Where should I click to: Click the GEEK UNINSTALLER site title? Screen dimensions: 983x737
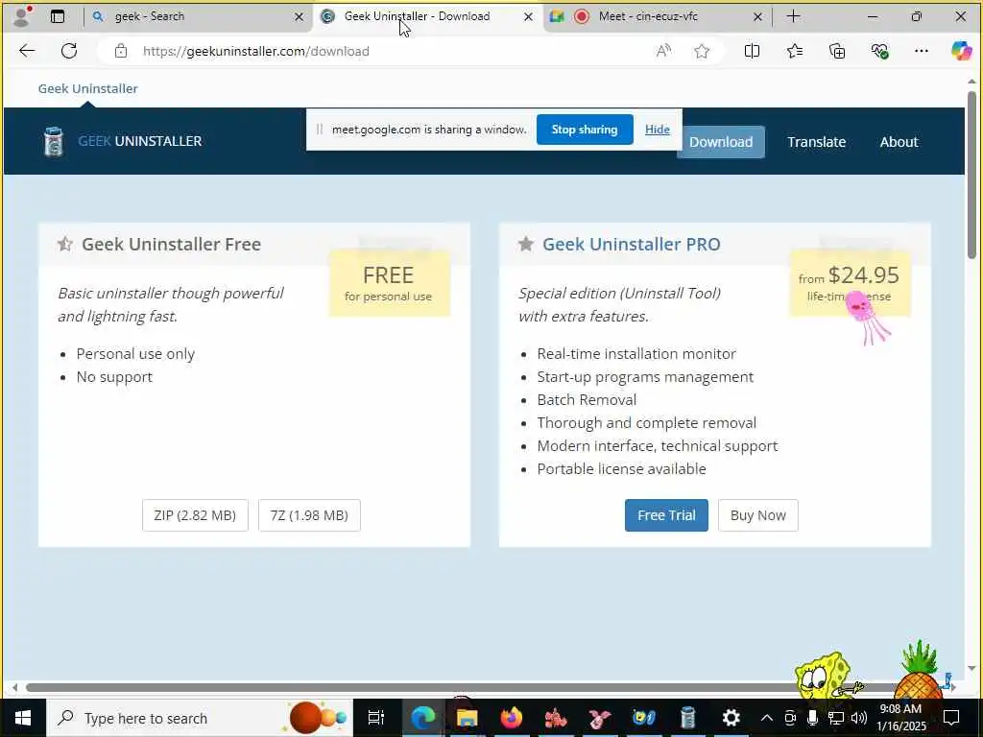pos(140,141)
